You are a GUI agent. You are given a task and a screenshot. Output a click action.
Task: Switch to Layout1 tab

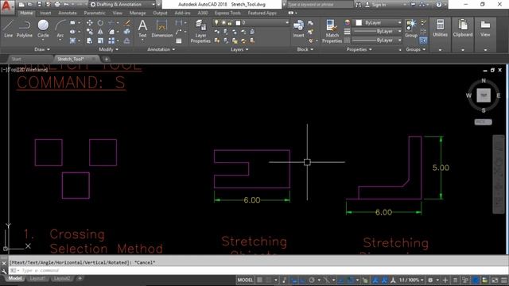tap(37, 278)
